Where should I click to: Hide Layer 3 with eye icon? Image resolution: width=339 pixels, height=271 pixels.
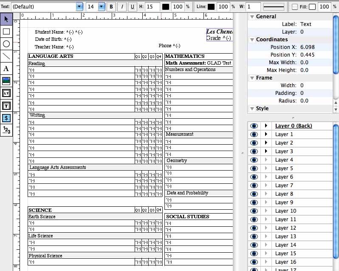254,151
